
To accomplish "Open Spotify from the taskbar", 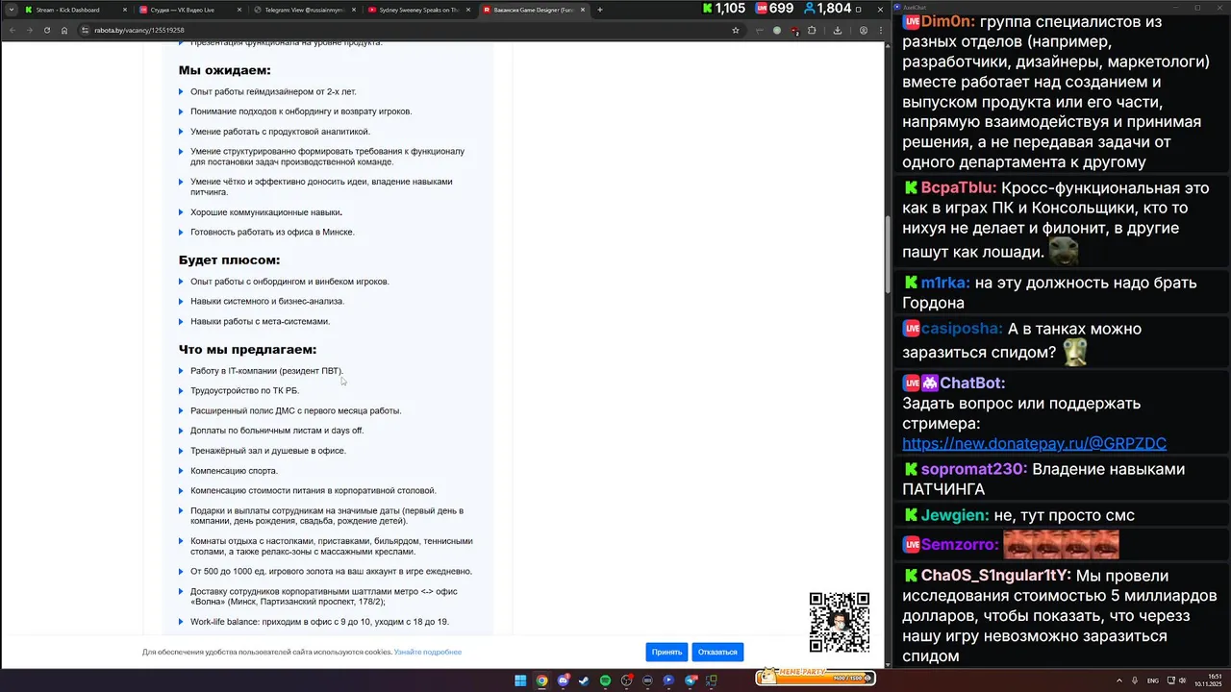I will coord(605,680).
